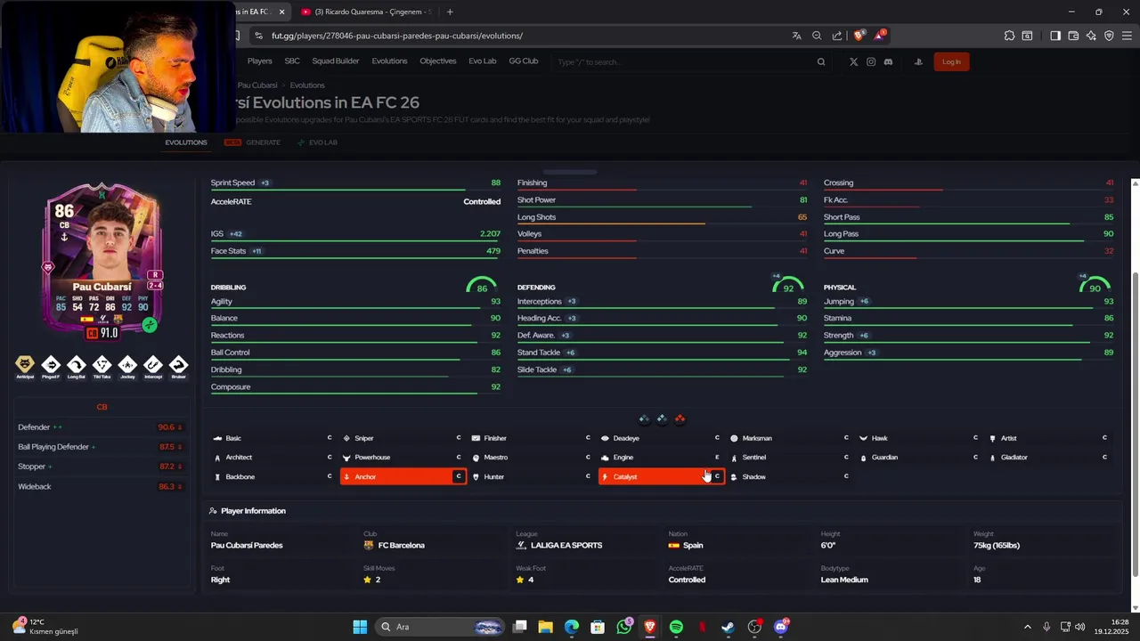Screen dimensions: 1140x641
Task: Expand the Defender role rating arrow
Action: click(180, 427)
